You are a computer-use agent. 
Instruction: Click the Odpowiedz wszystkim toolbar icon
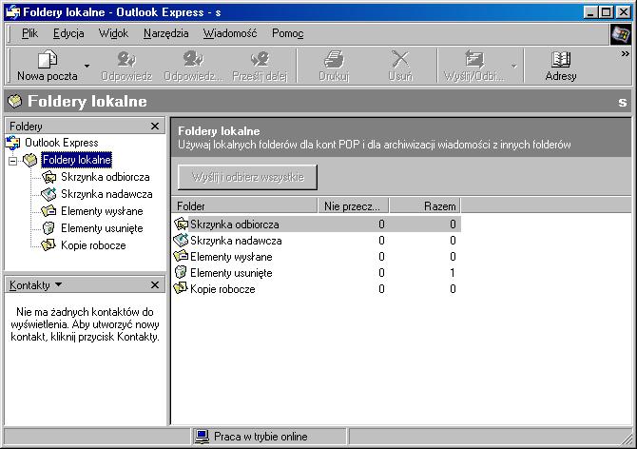[x=193, y=59]
